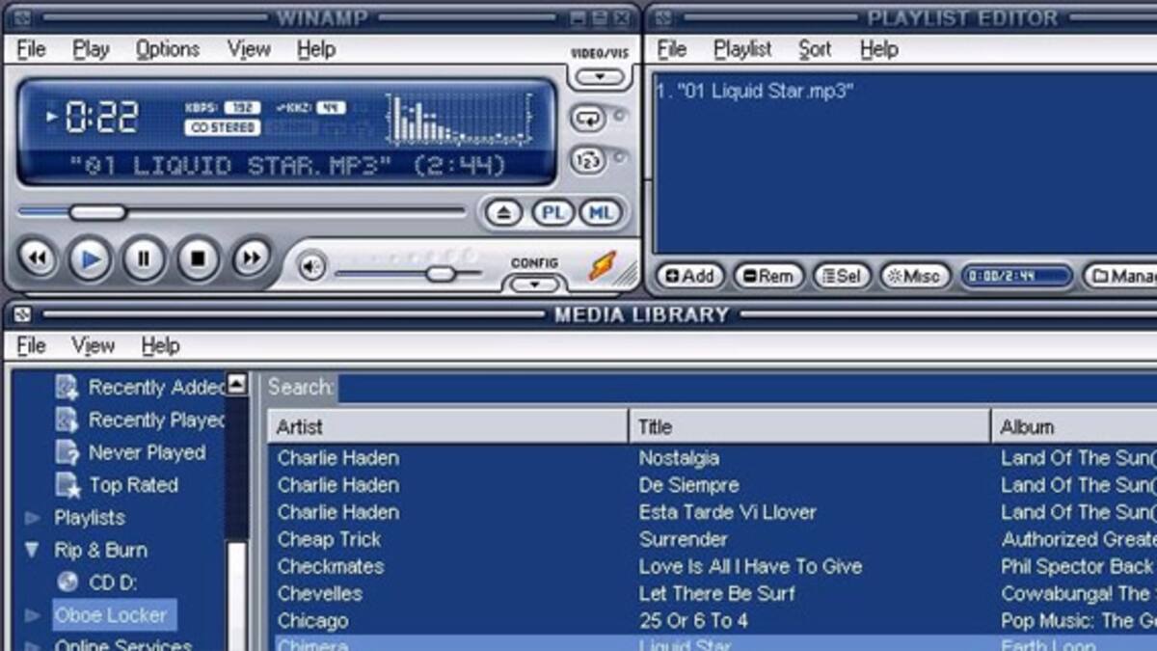1157x651 pixels.
Task: Skip to the next track
Action: [x=251, y=258]
